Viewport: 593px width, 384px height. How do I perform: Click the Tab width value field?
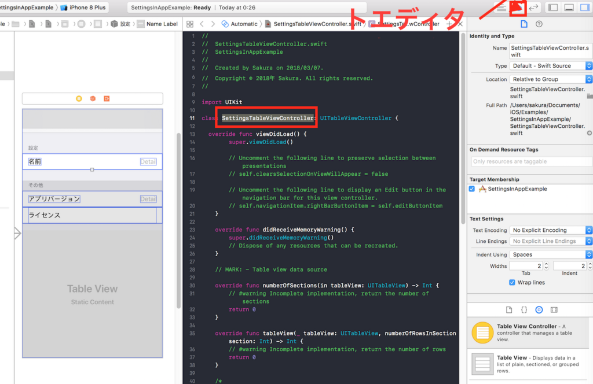pos(526,266)
